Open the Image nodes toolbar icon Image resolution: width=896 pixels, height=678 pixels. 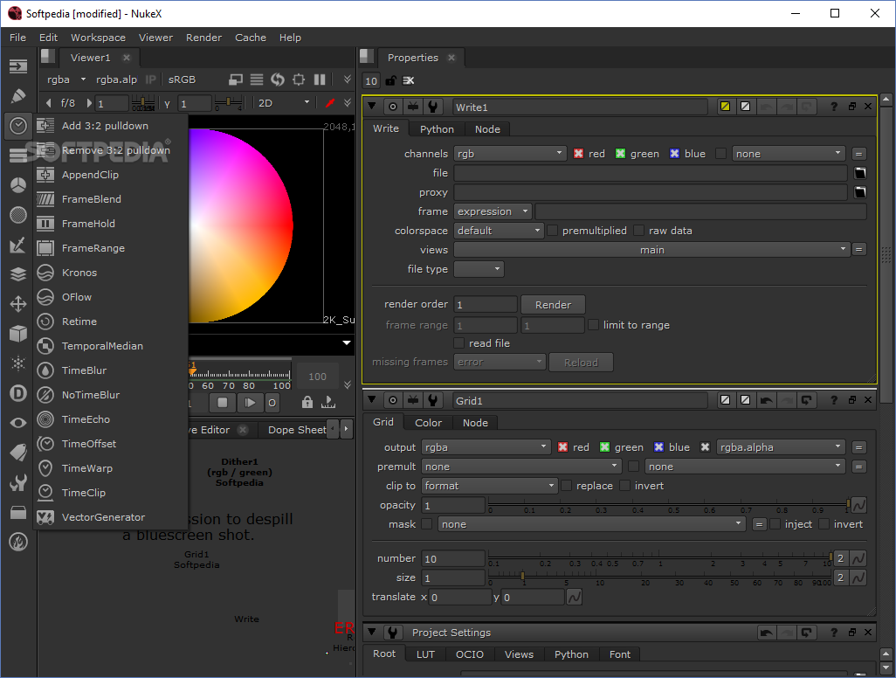tap(18, 66)
